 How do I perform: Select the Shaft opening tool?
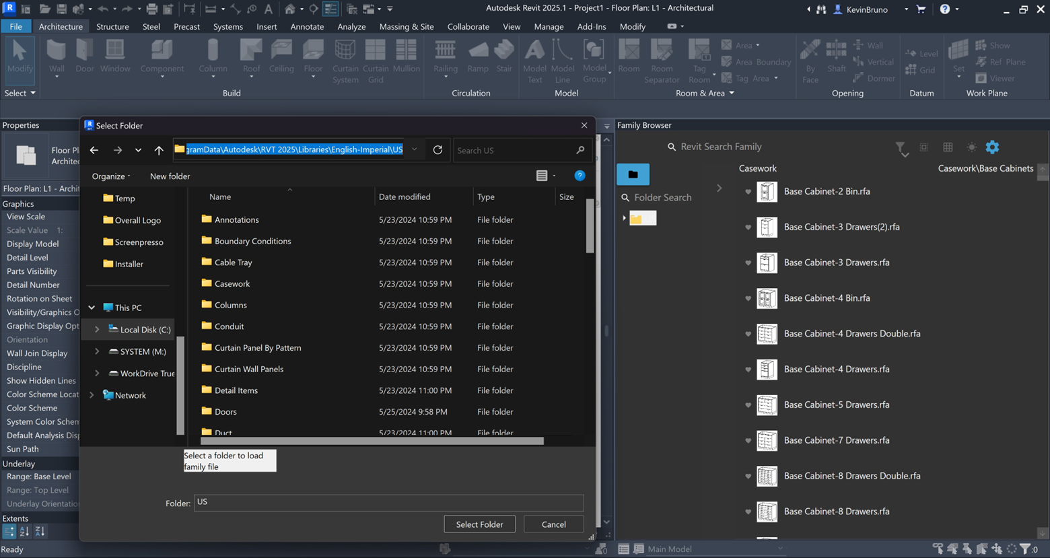pyautogui.click(x=837, y=57)
